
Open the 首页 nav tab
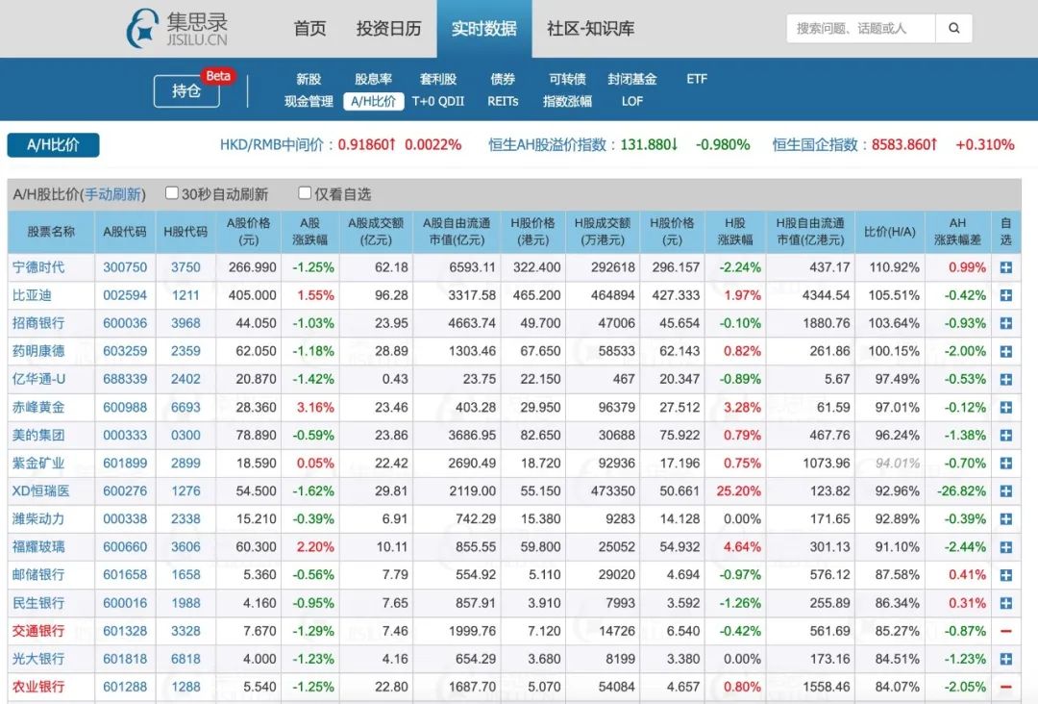coord(309,29)
